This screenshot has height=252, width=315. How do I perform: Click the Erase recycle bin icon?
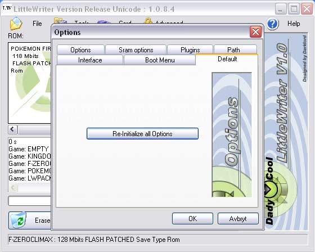(x=18, y=220)
